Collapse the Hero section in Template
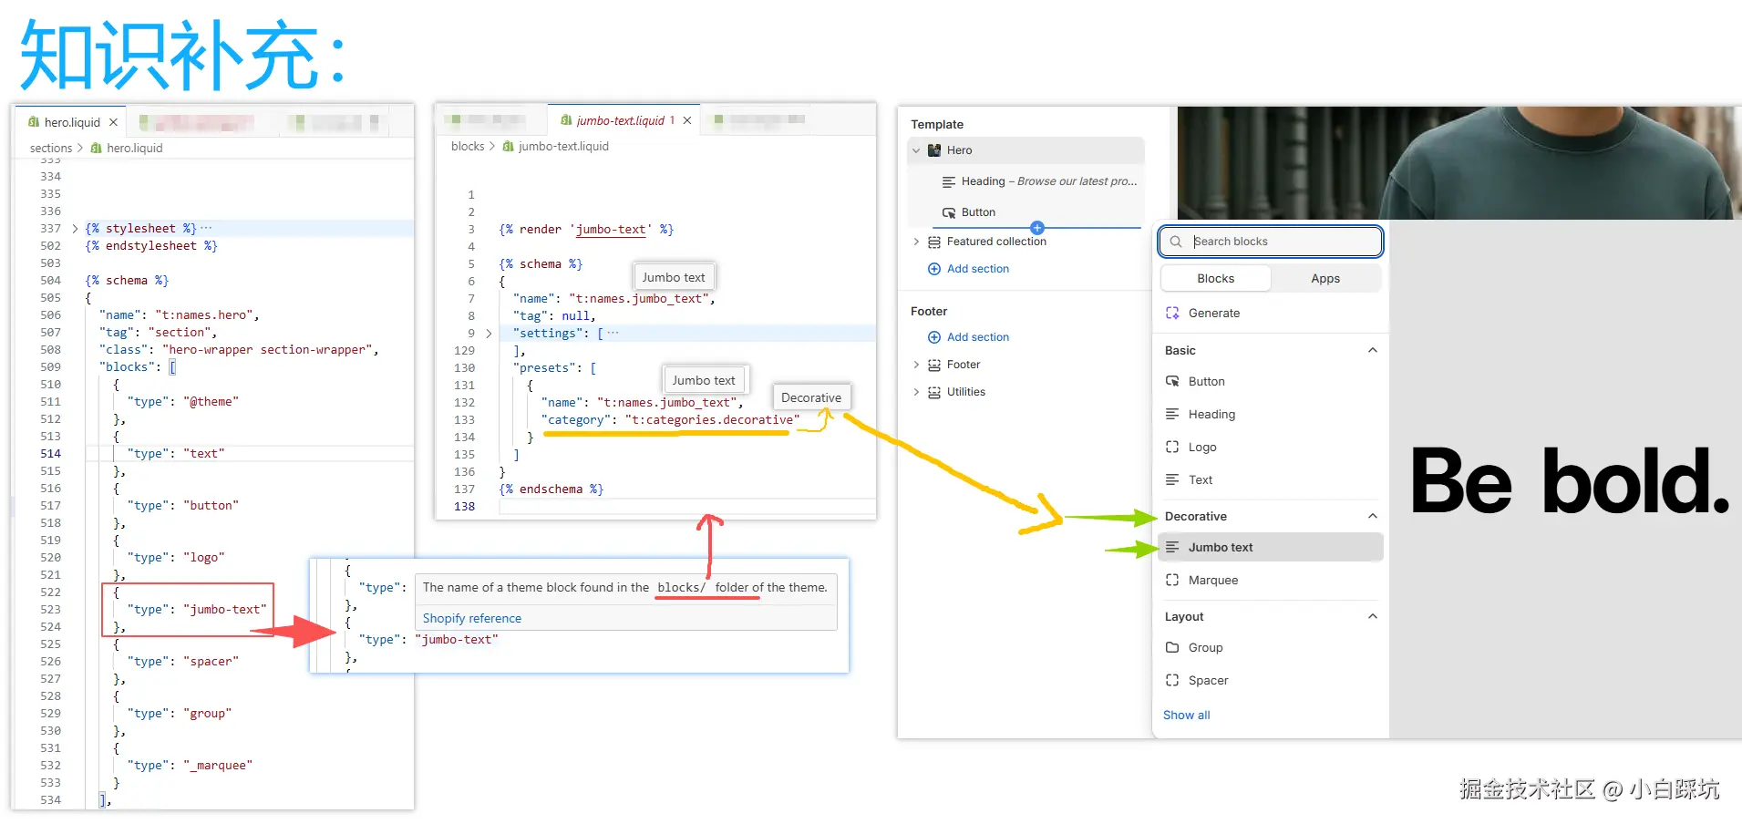Screen dimensions: 1742x824 tap(916, 150)
